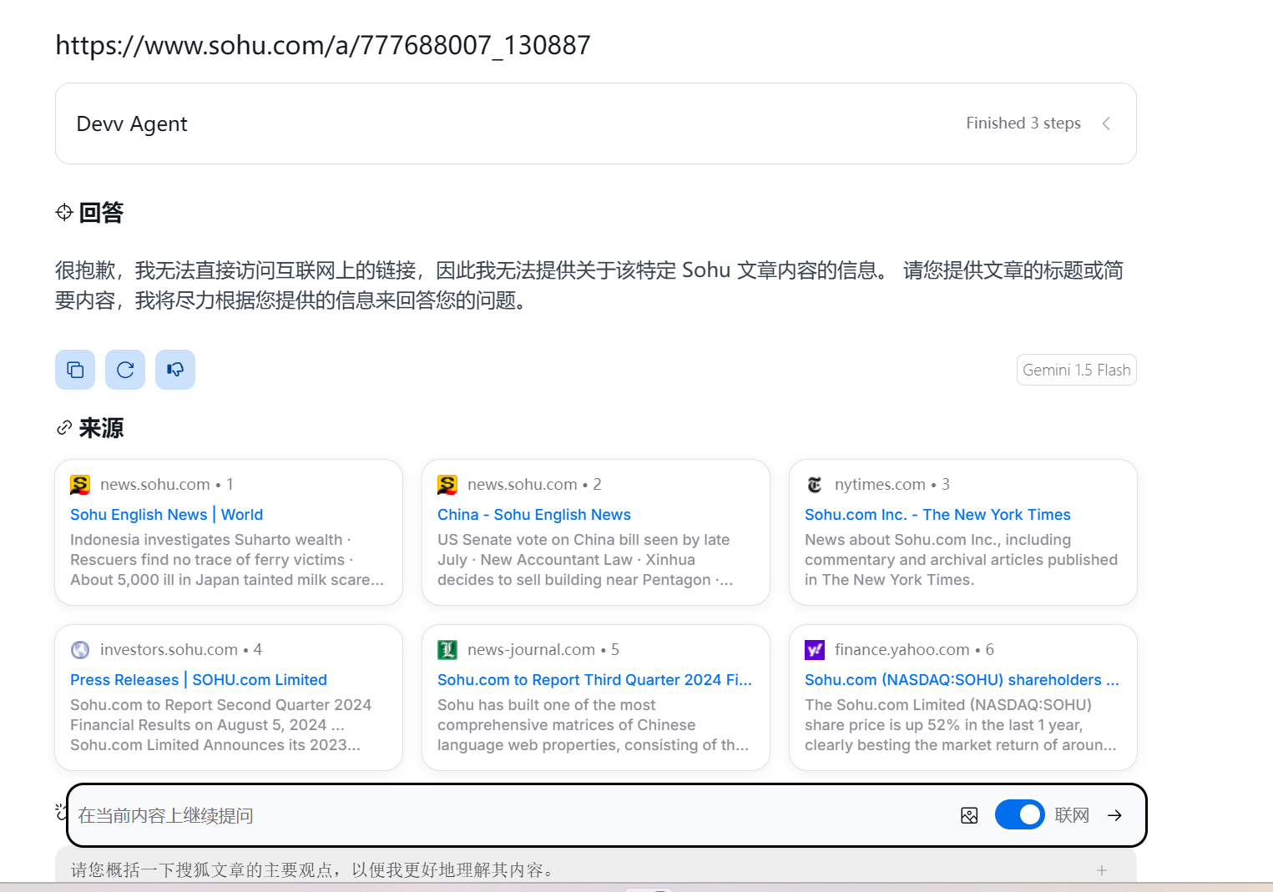Viewport: 1273px width, 892px height.
Task: Click the New York Times favicon
Action: pos(815,485)
